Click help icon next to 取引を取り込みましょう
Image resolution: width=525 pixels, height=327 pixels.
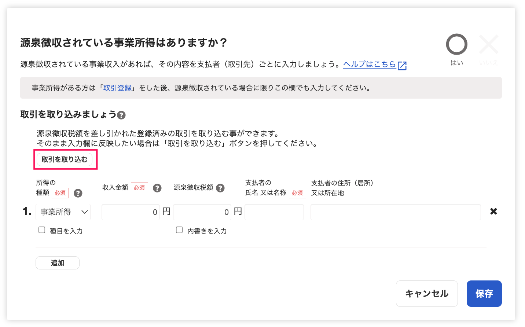point(121,115)
